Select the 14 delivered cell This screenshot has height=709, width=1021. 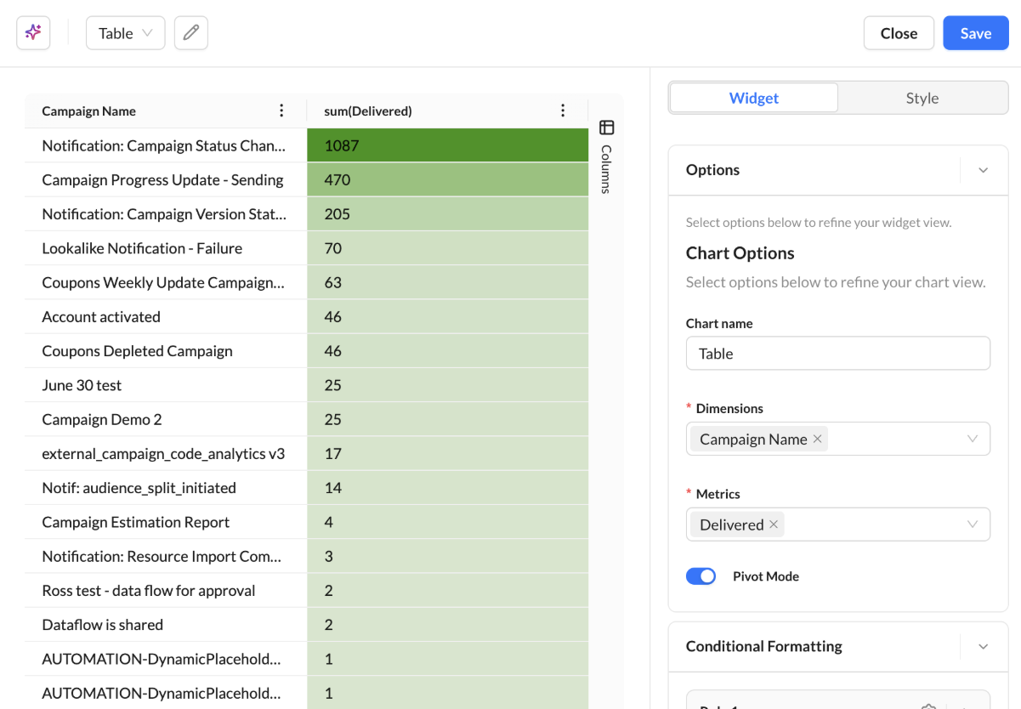tap(448, 487)
